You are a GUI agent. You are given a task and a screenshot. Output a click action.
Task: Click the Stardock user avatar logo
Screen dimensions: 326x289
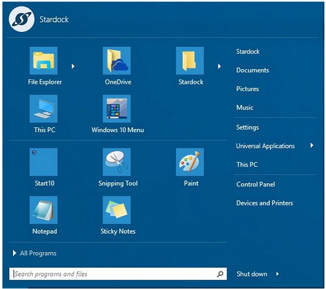click(x=22, y=19)
